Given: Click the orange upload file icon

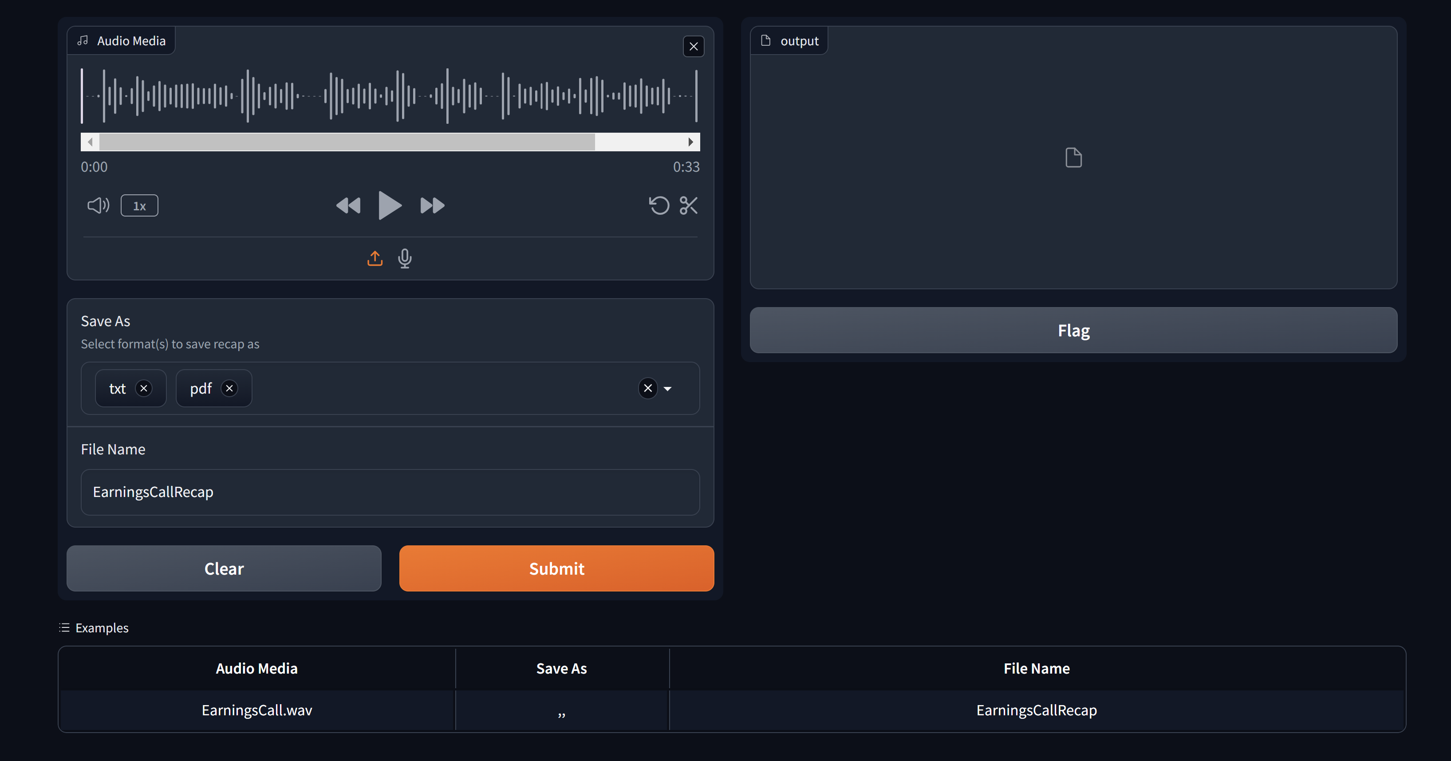Looking at the screenshot, I should pyautogui.click(x=375, y=259).
